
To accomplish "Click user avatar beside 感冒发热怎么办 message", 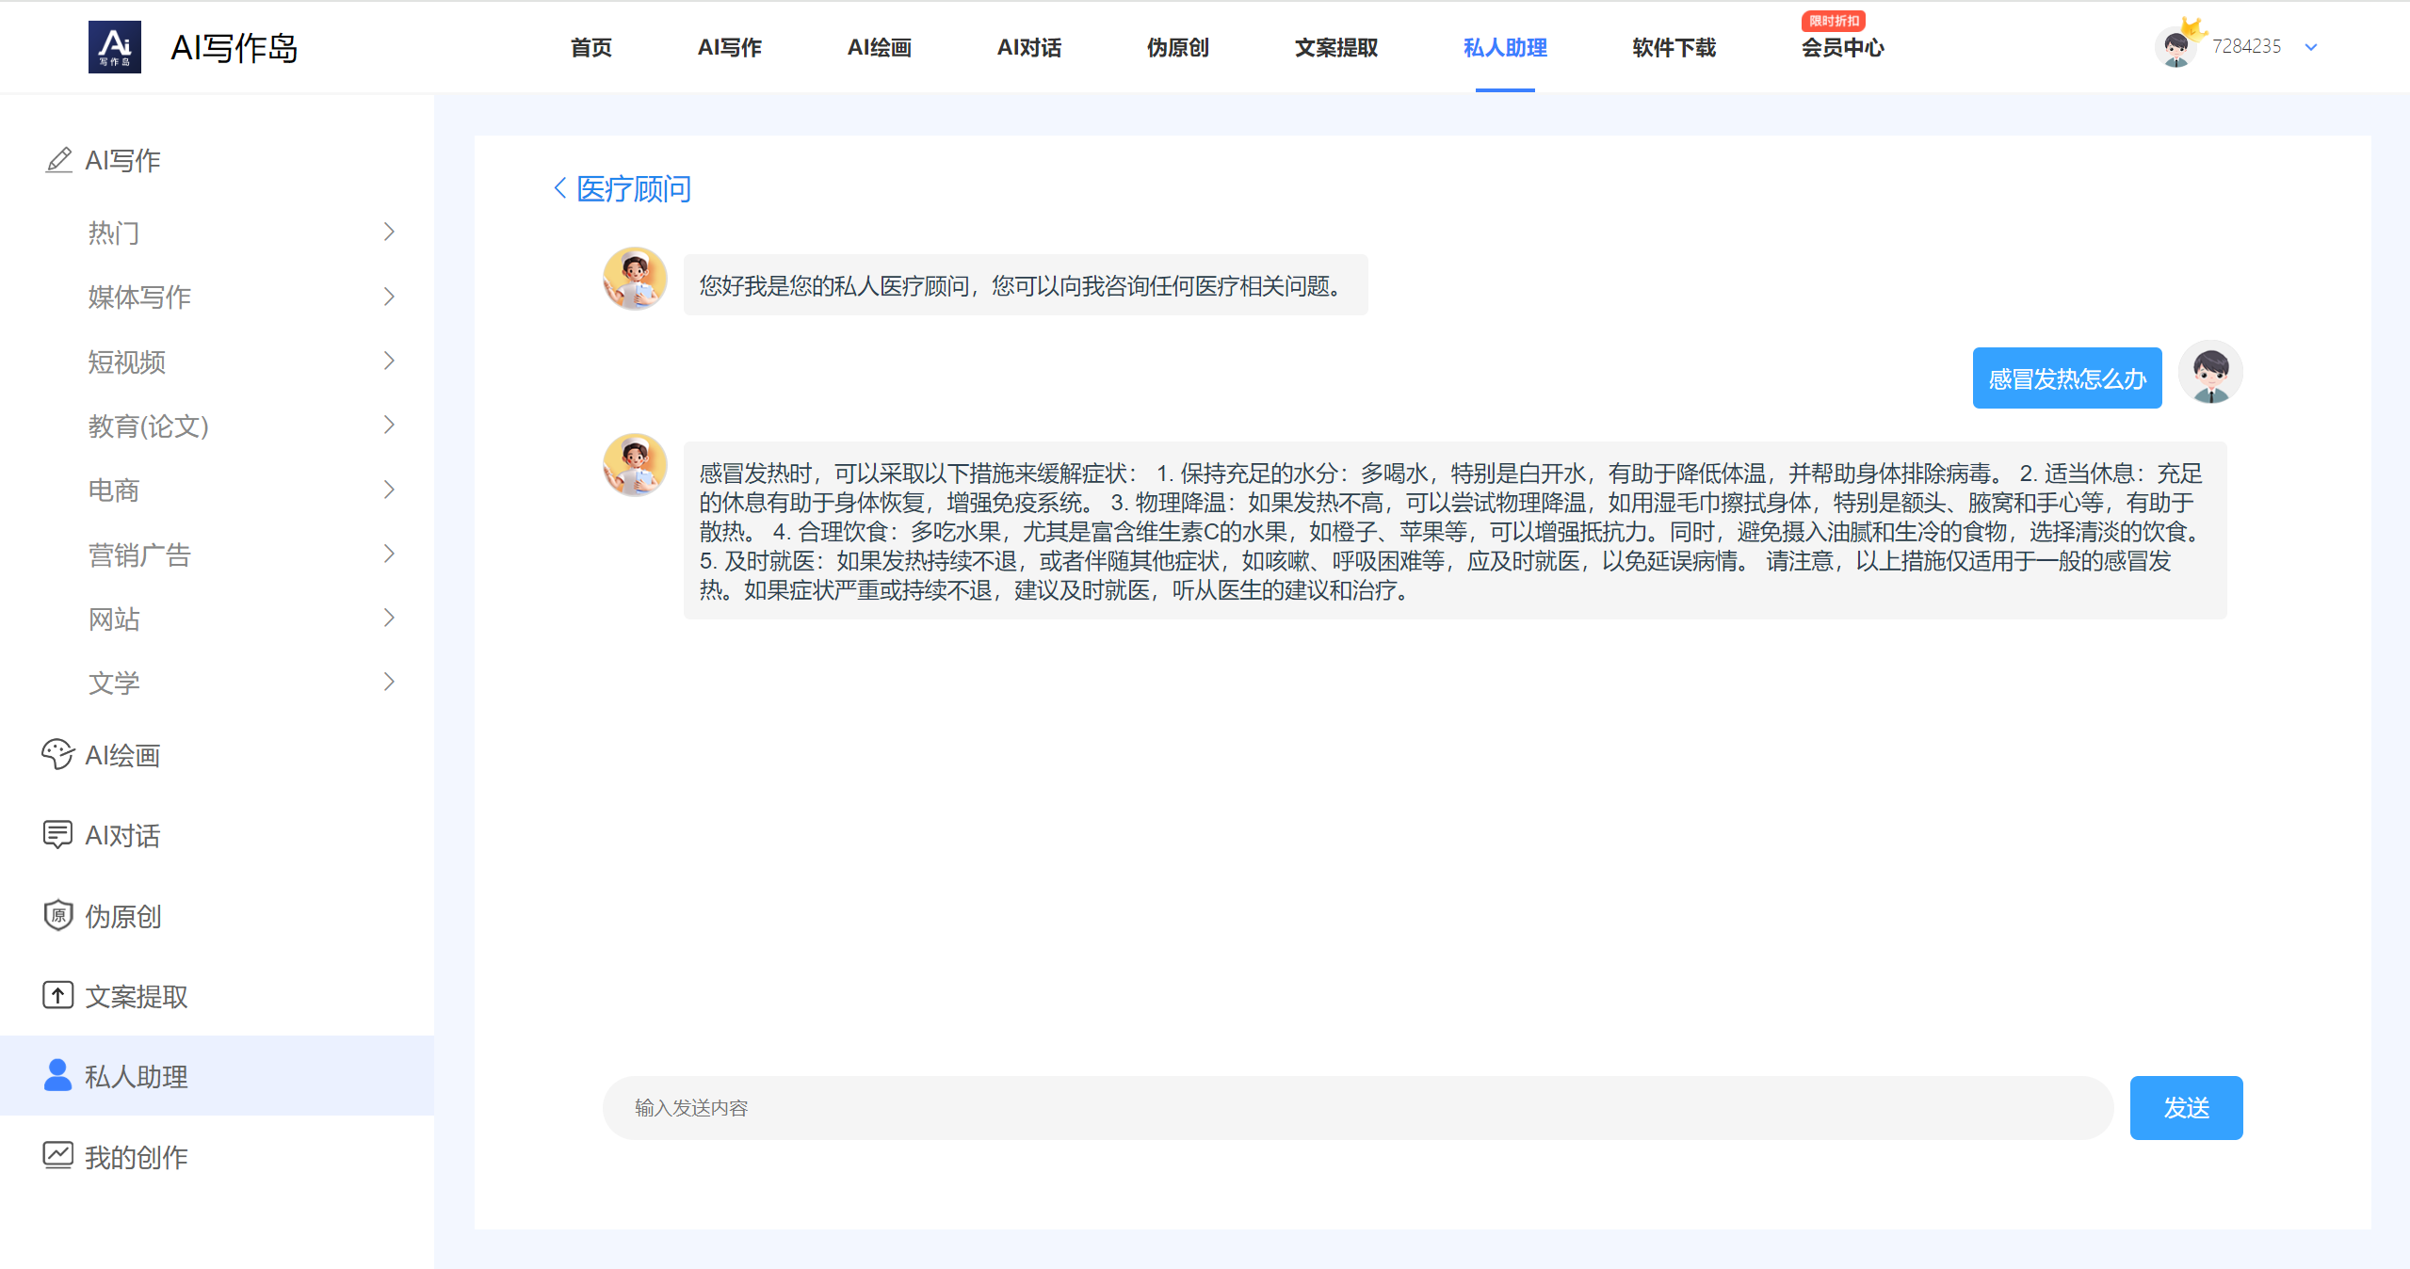I will (2210, 372).
